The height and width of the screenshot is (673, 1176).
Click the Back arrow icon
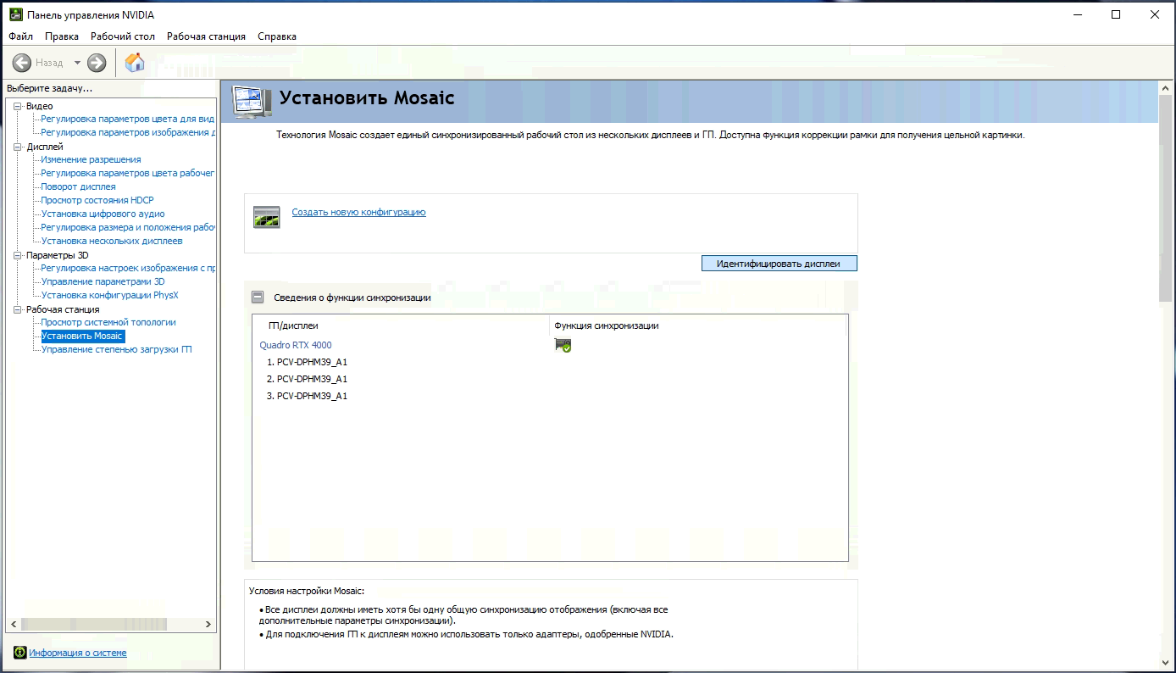point(22,62)
